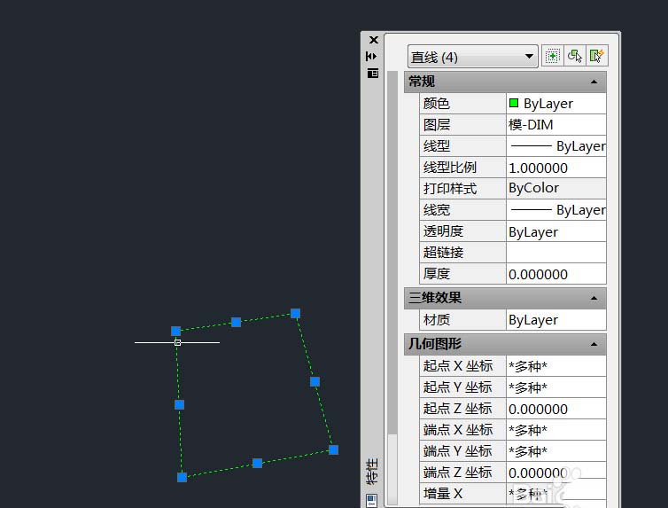Select the 线宽 ByLayer field
668x508 pixels.
tap(555, 210)
